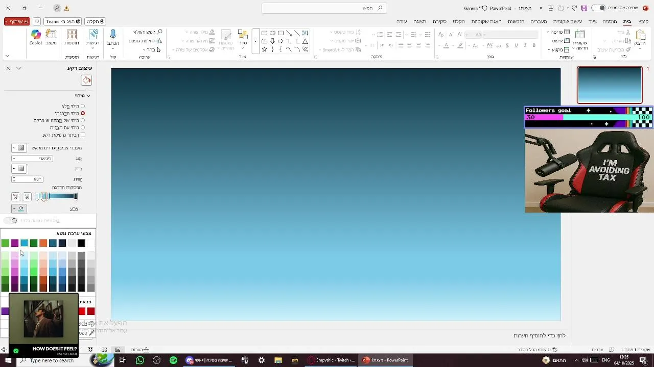This screenshot has width=654, height=367.
Task: Open gradient type (לינארי) dropdown
Action: pos(32,159)
